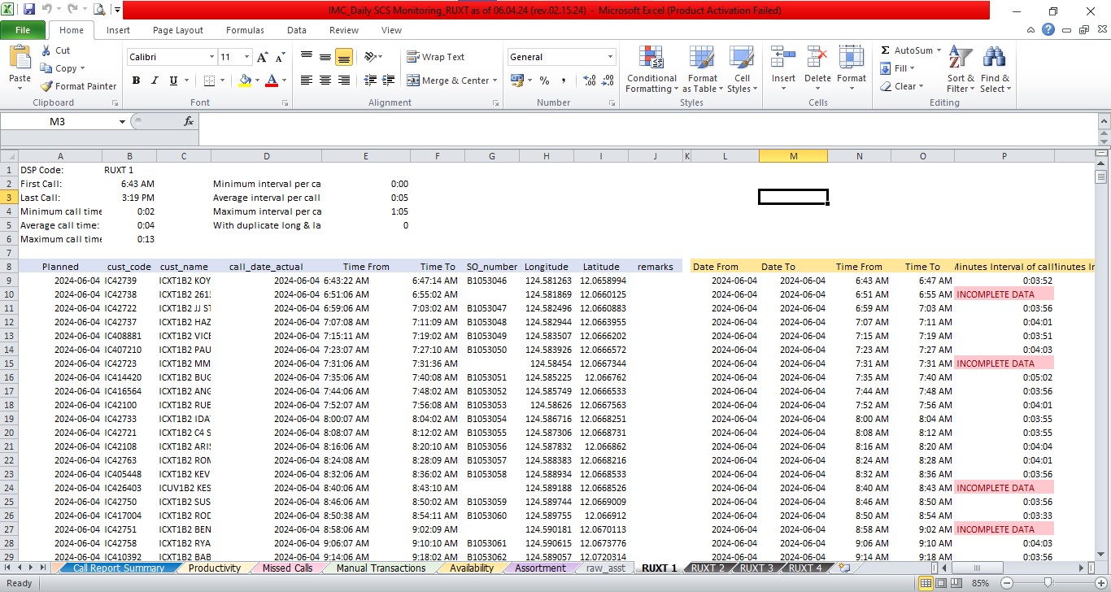Open Cell Styles gallery
This screenshot has width=1111, height=592.
[741, 70]
